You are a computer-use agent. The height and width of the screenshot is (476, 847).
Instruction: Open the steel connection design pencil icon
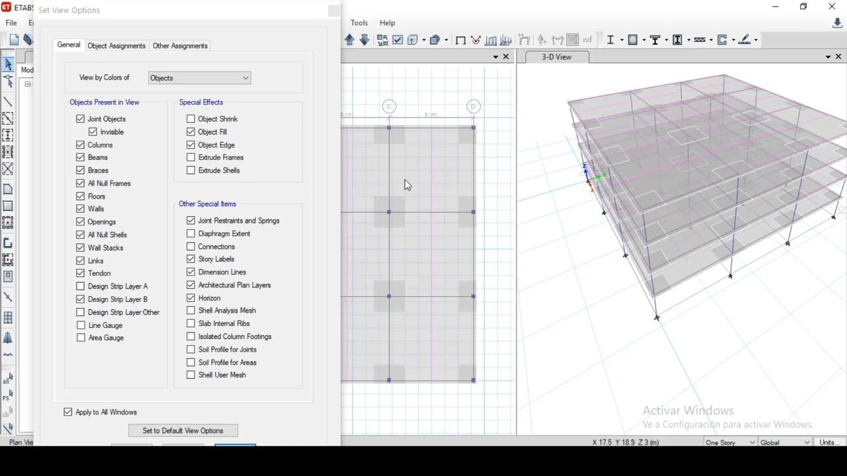(745, 40)
